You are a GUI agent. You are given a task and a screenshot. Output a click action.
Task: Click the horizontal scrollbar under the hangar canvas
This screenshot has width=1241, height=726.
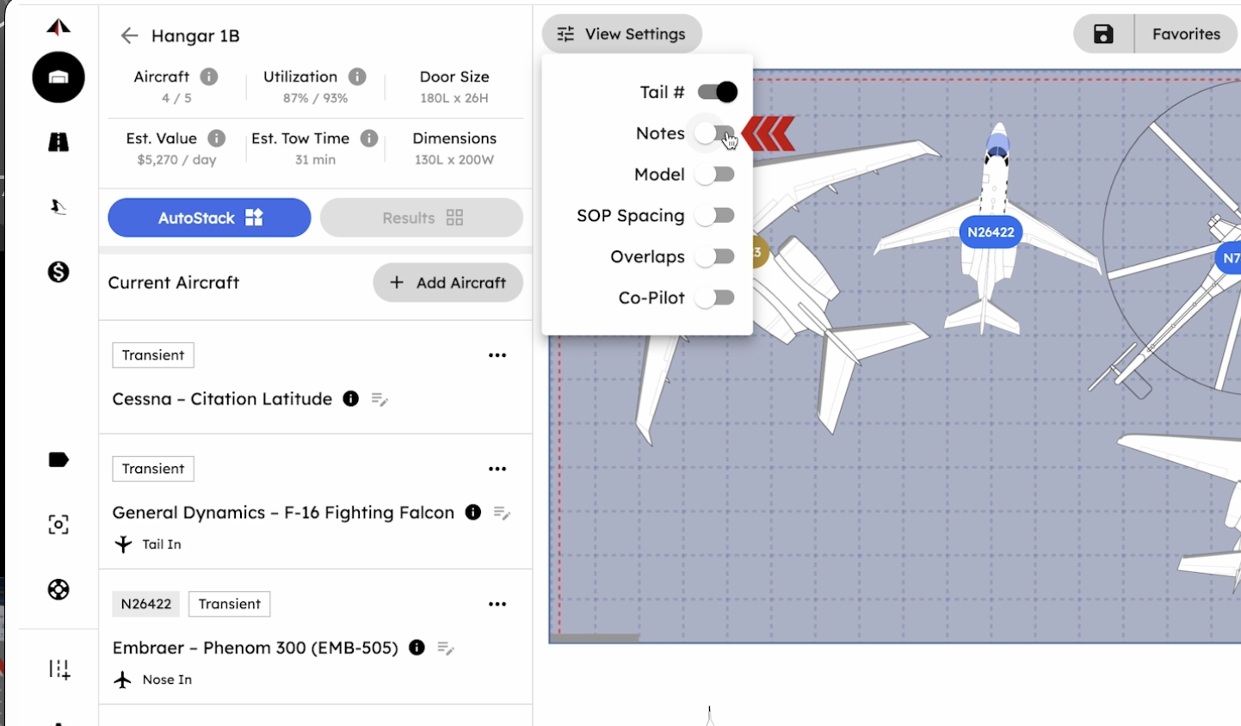(x=595, y=638)
